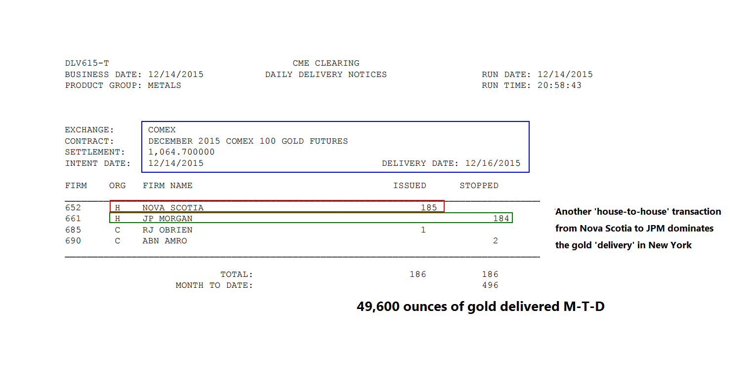Select the SETTLEMENT: label
This screenshot has width=750, height=384.
[95, 152]
